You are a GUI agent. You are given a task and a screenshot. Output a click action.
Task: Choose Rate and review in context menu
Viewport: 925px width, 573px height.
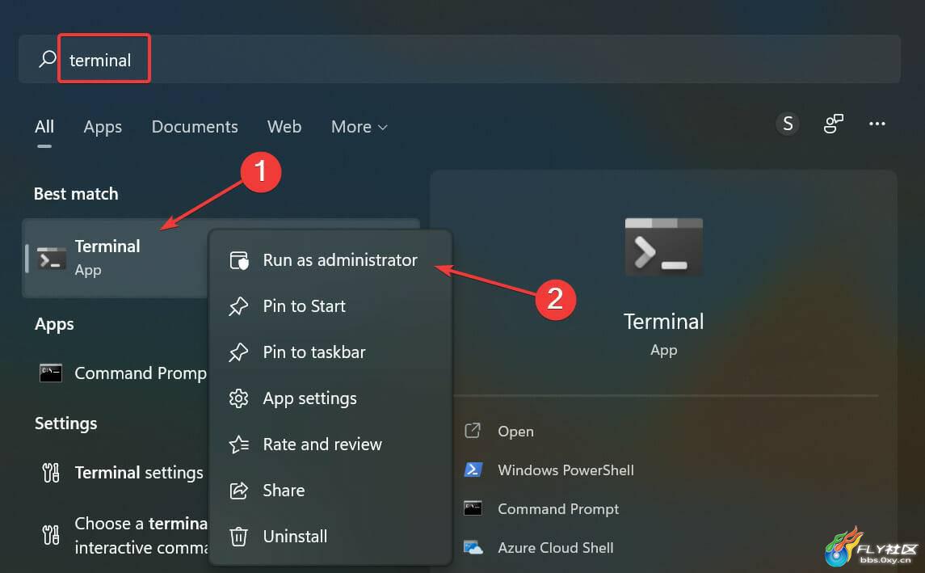click(331, 444)
